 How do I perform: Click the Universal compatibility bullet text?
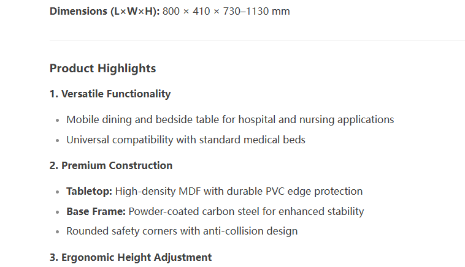186,140
